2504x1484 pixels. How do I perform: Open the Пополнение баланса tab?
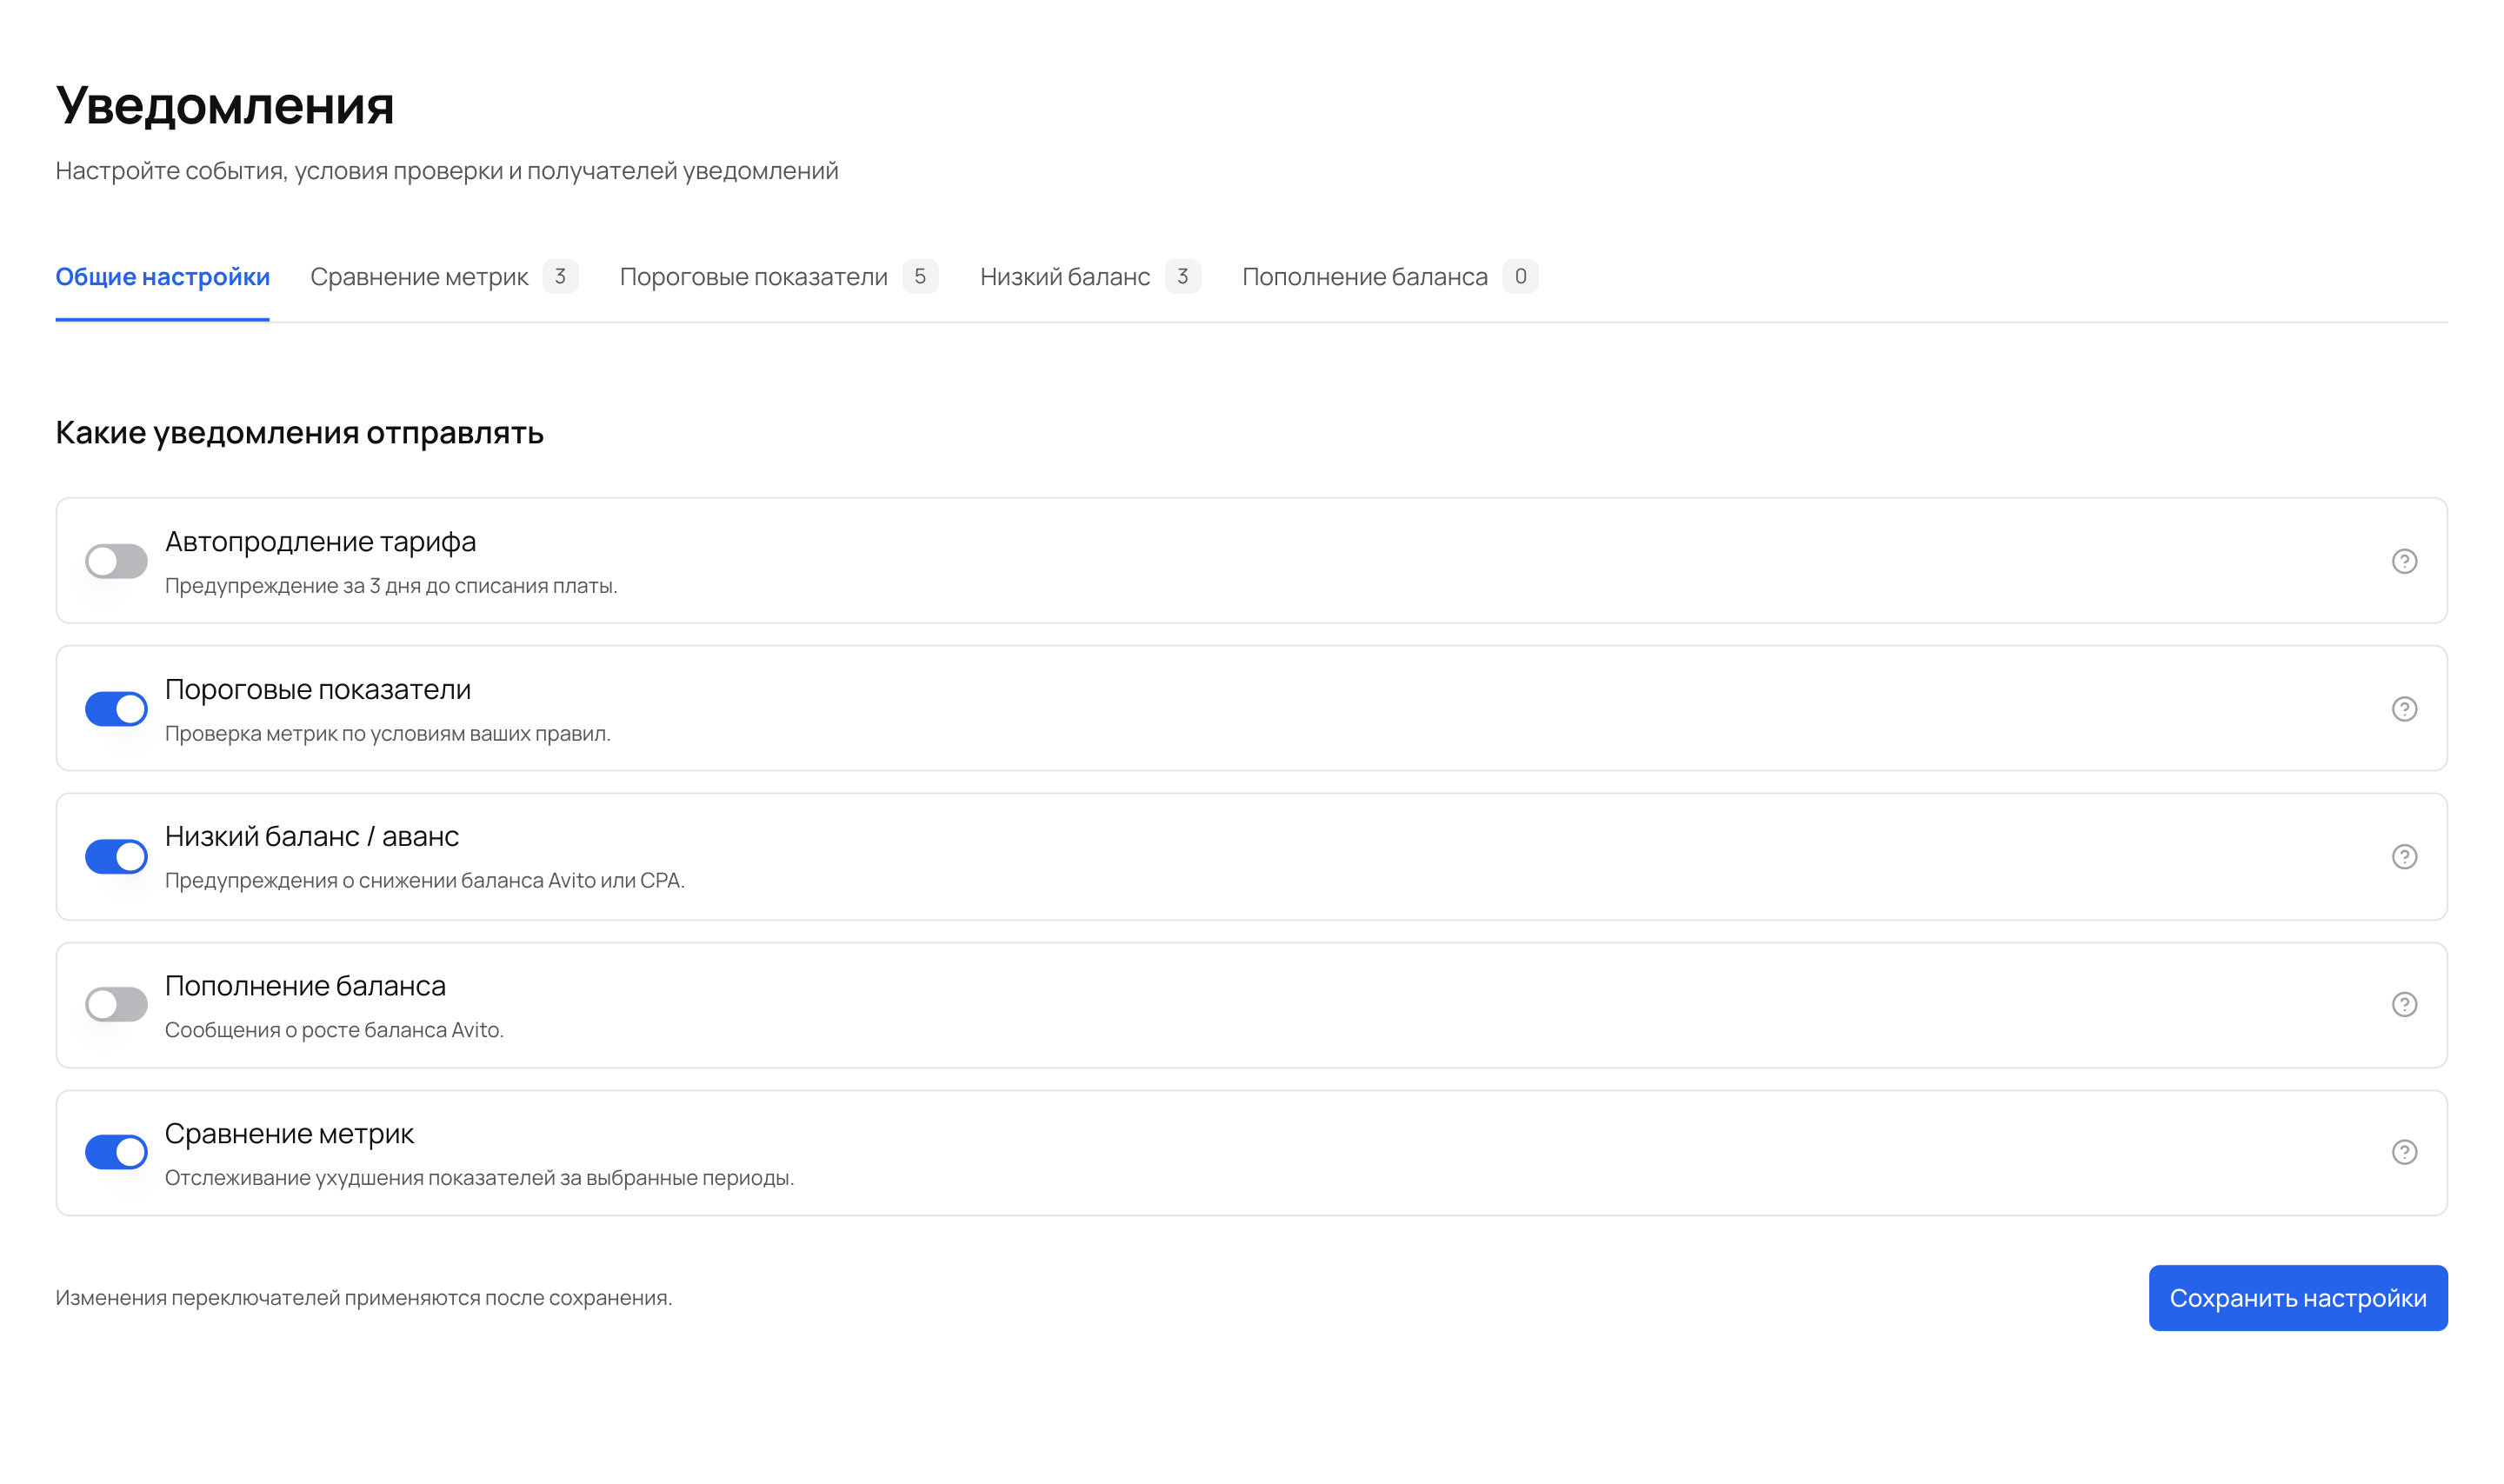click(x=1390, y=277)
